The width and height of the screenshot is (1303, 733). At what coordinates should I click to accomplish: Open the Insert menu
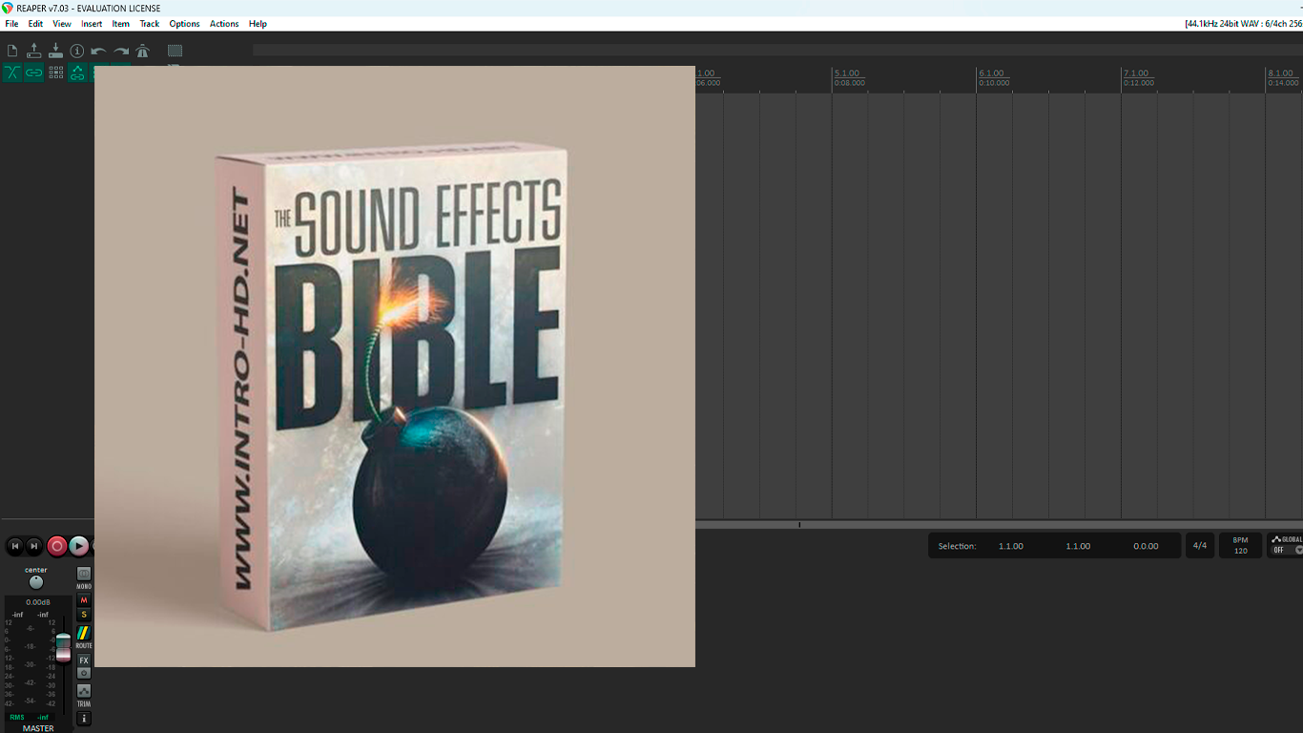(x=92, y=24)
